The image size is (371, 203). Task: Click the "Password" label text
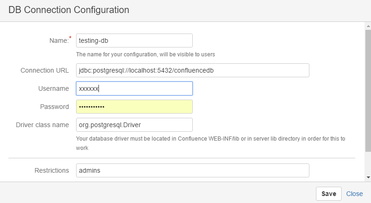coord(54,107)
